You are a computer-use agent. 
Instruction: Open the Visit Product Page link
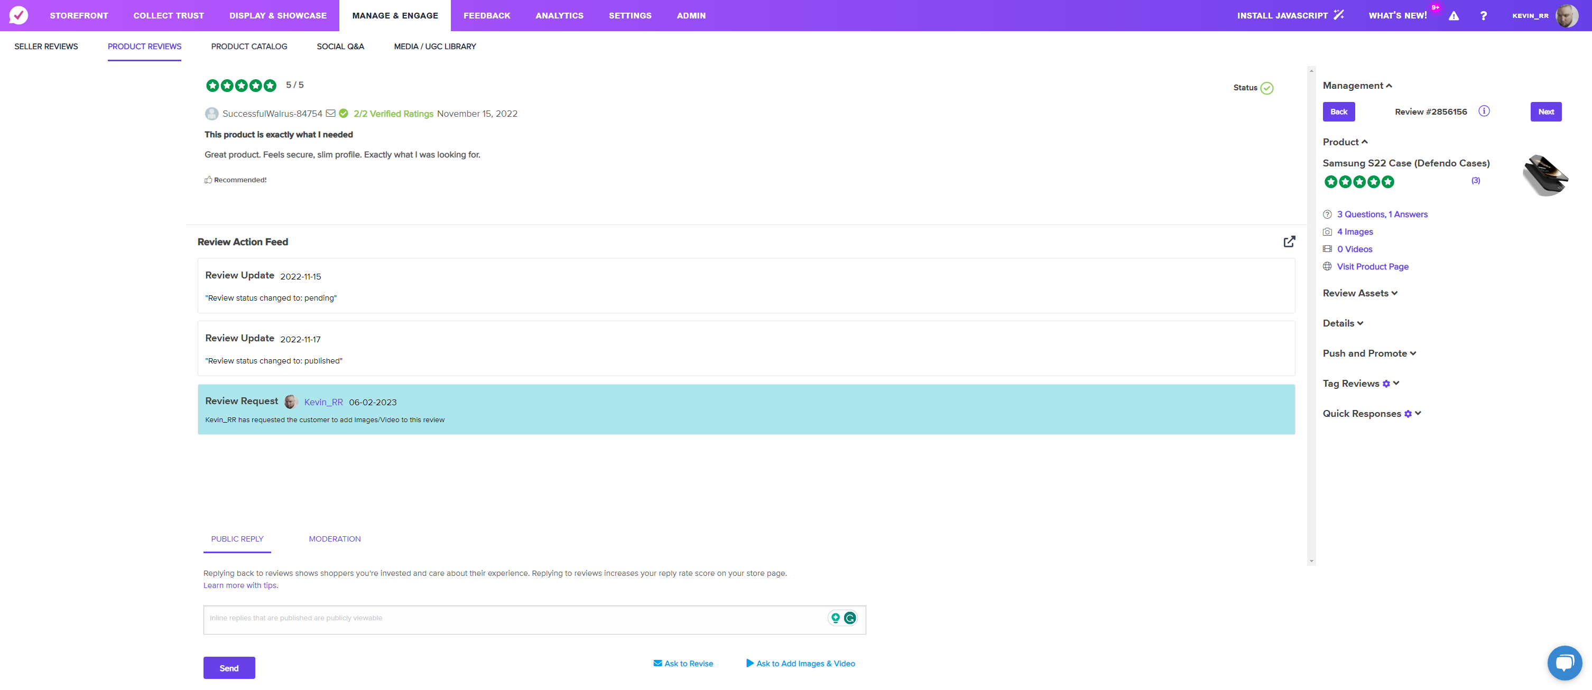click(1373, 266)
